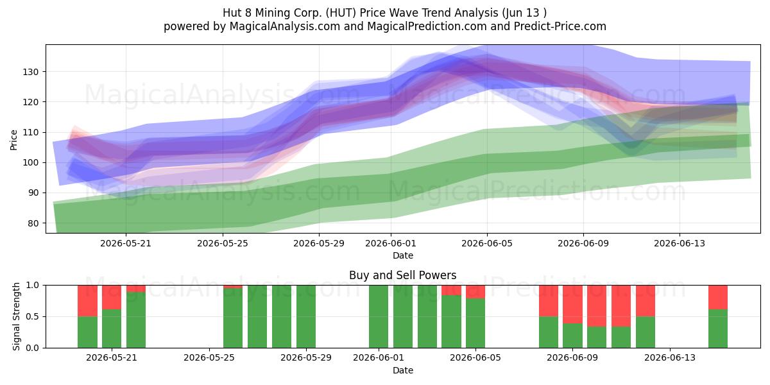
Task: Click 2026-05-21 label under Buy and Sell chart
Action: coord(112,358)
